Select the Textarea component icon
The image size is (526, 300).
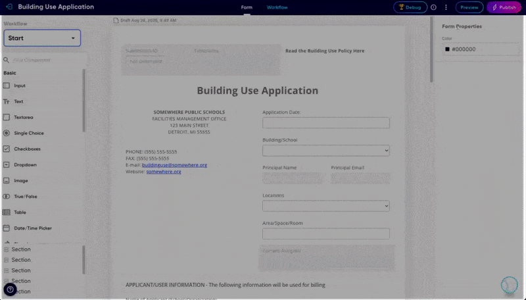(7, 117)
